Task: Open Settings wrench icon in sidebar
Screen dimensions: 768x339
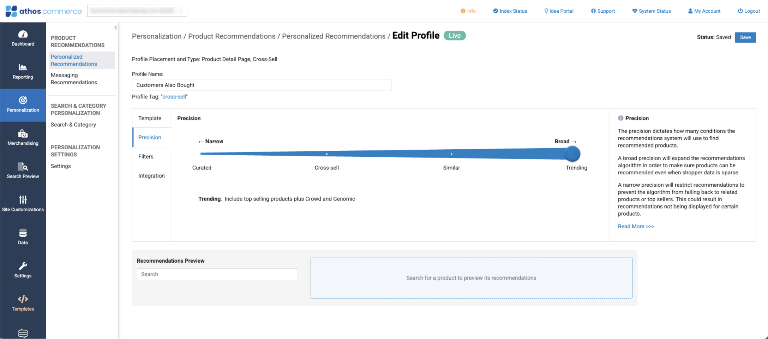Action: pyautogui.click(x=23, y=266)
